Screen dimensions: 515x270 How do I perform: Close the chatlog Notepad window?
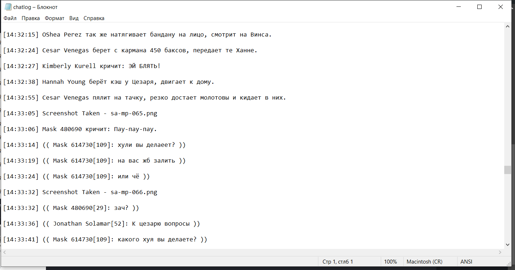click(501, 7)
